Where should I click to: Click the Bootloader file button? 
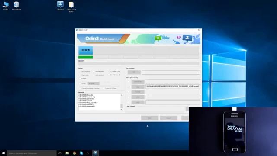click(138, 82)
